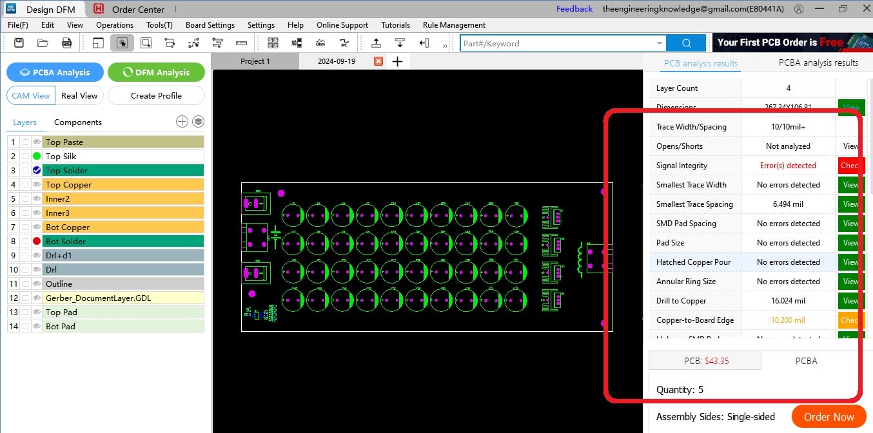Open the File(F) menu
Image resolution: width=873 pixels, height=433 pixels.
coord(18,24)
